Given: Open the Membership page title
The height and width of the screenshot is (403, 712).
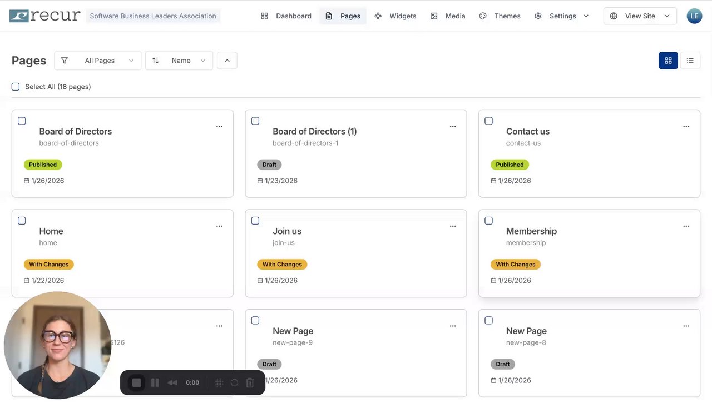Looking at the screenshot, I should 531,231.
